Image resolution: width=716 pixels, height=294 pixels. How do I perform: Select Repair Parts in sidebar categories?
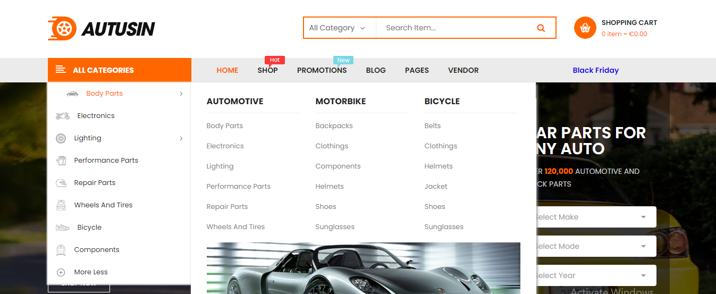pos(95,183)
